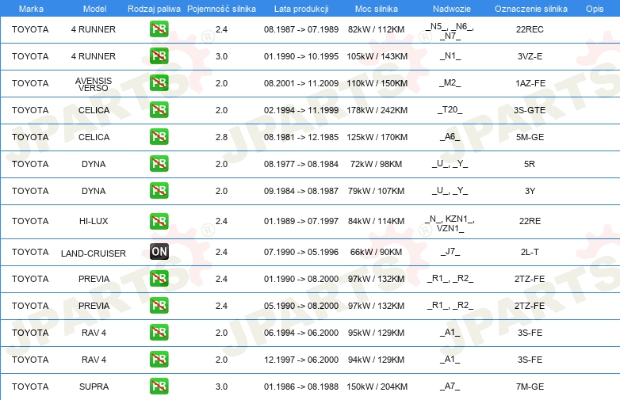Click body code _J7_
This screenshot has width=620, height=400.
pyautogui.click(x=450, y=251)
